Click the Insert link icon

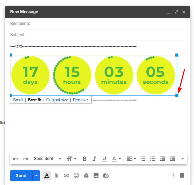point(66,175)
